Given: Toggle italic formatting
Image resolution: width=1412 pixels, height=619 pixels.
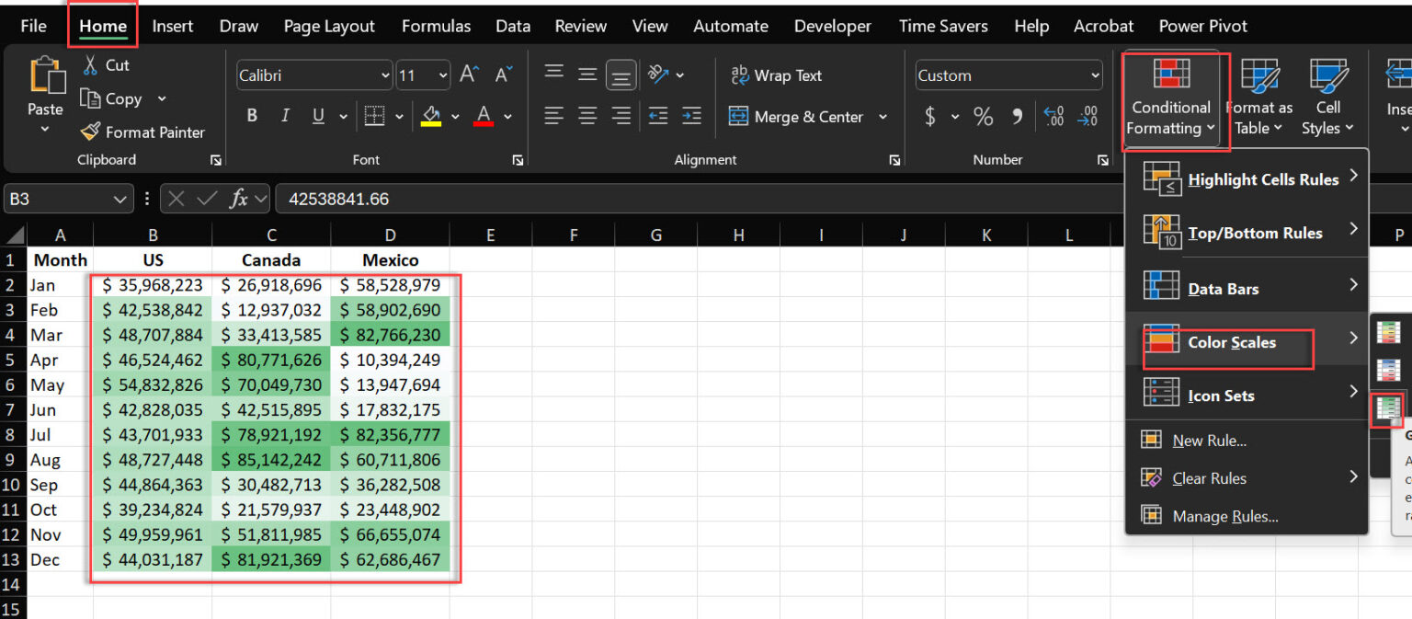Looking at the screenshot, I should (286, 115).
